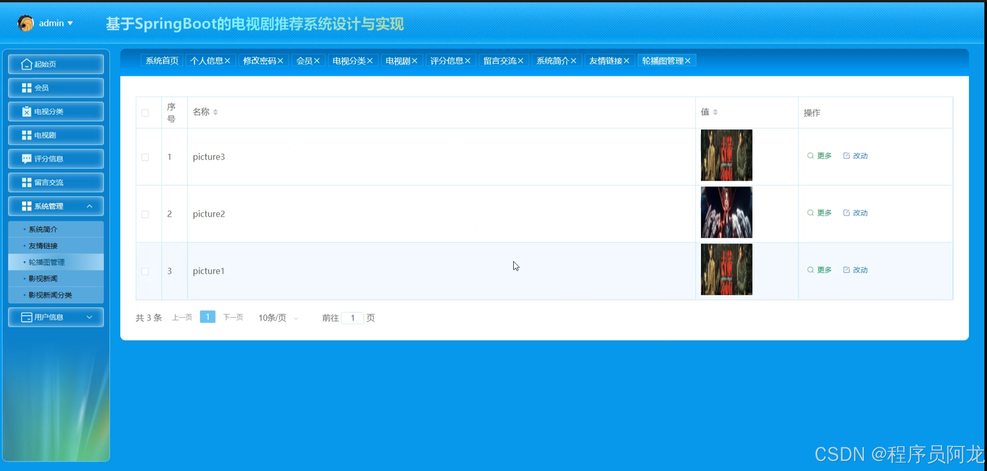
Task: Click the home icon beside 起始页
Action: tap(26, 64)
